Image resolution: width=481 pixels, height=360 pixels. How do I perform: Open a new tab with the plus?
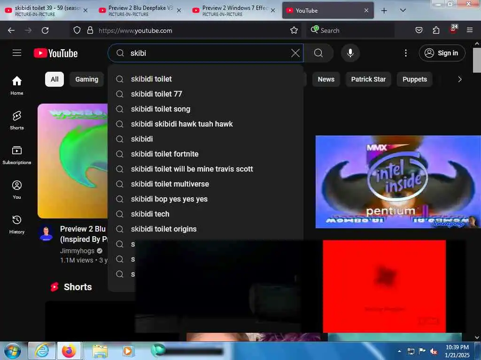[384, 11]
